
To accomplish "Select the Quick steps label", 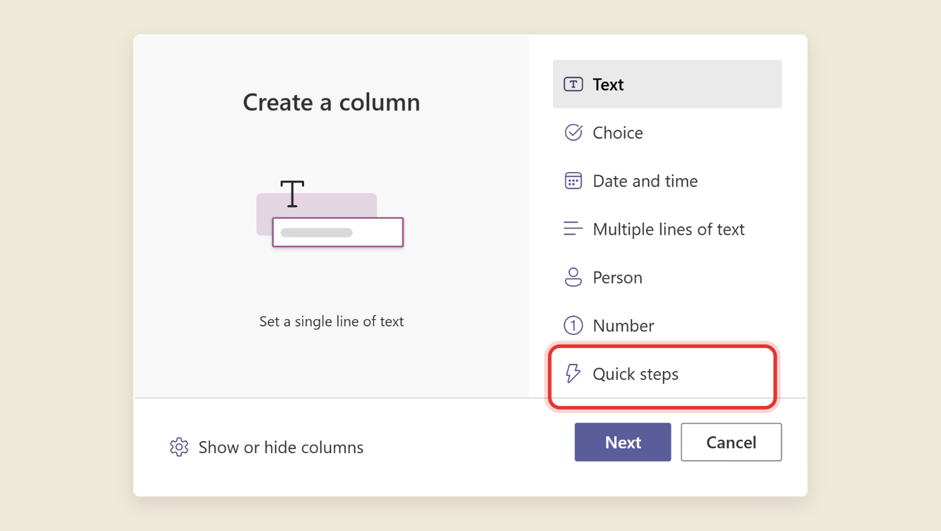I will (x=636, y=374).
